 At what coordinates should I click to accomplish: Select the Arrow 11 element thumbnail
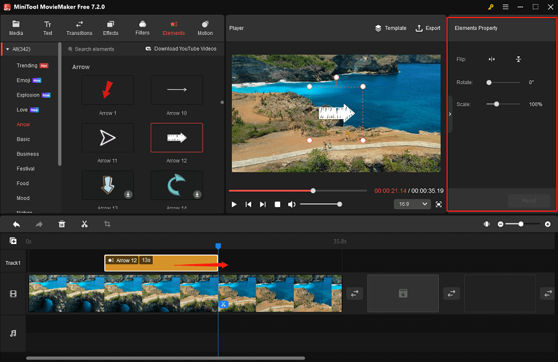coord(108,138)
